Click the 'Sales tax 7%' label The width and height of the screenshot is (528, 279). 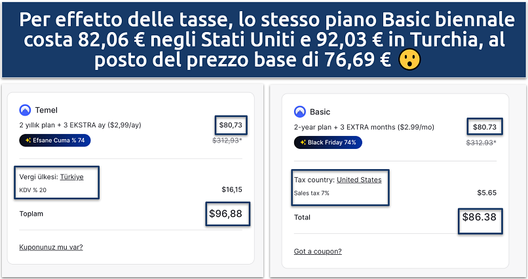(x=312, y=193)
